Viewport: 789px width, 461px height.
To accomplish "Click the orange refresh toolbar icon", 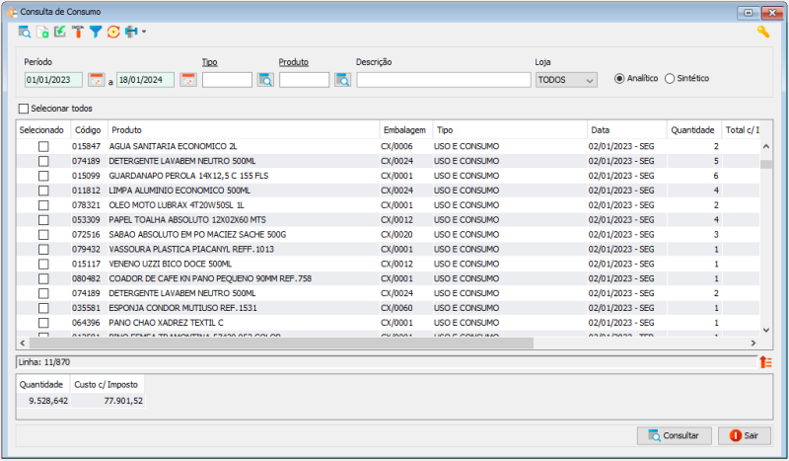I will [x=113, y=32].
